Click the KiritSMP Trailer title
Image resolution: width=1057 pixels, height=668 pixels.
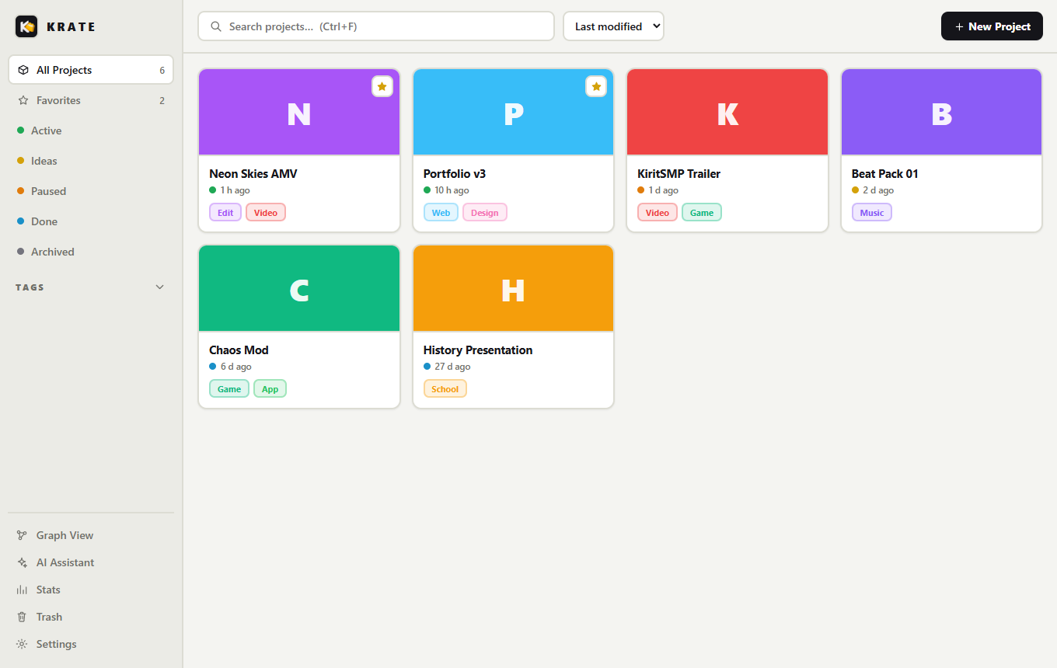(679, 174)
